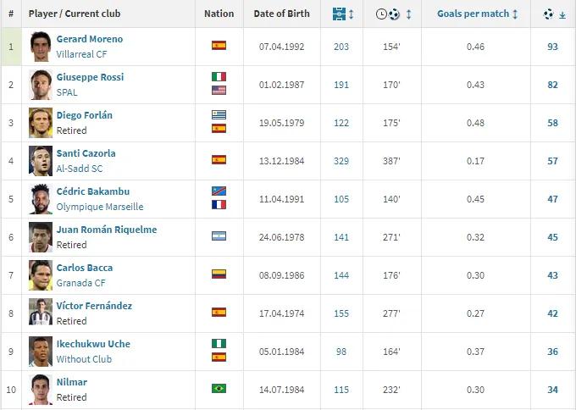Open the Olympique Marseille club link
Image resolution: width=576 pixels, height=410 pixels.
(x=100, y=207)
